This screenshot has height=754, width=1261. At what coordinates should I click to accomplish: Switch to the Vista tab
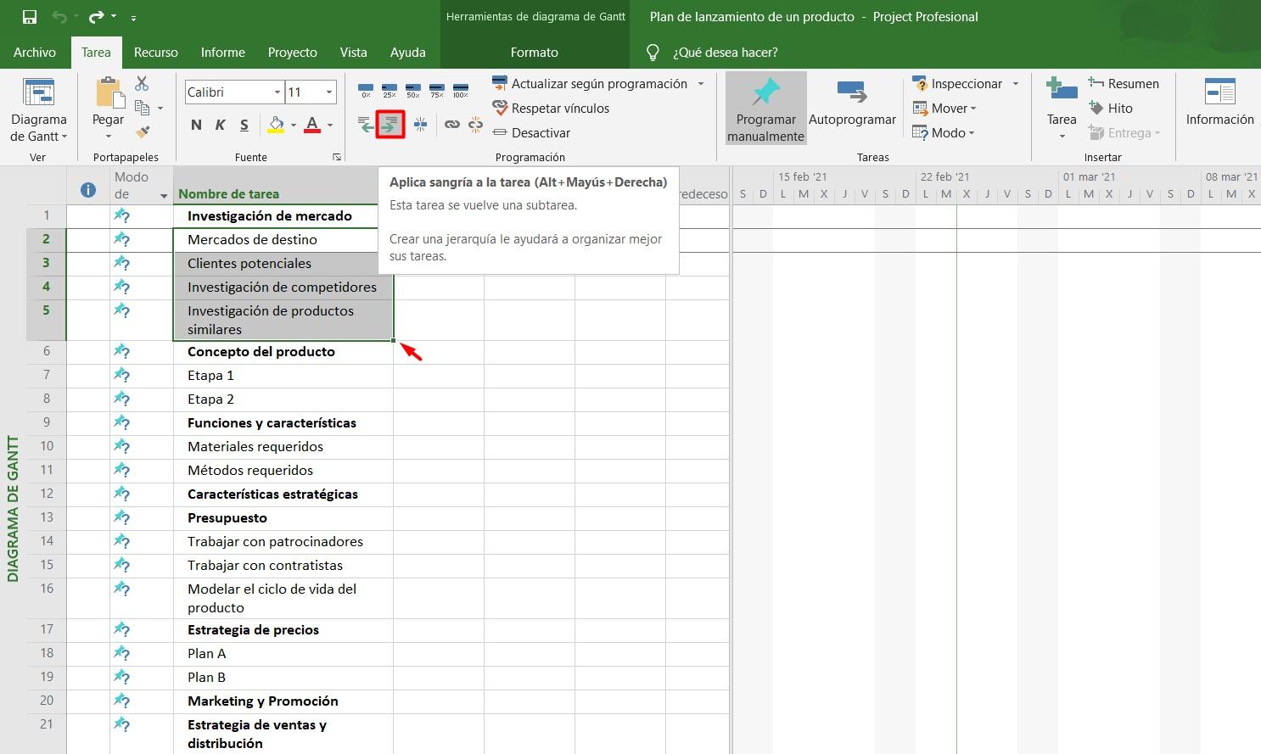(x=354, y=53)
